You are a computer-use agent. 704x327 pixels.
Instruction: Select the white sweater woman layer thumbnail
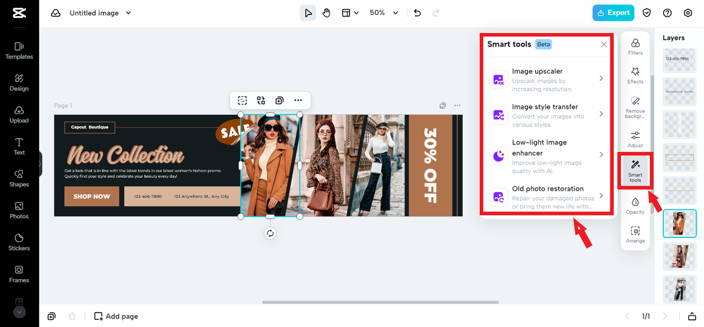(679, 289)
